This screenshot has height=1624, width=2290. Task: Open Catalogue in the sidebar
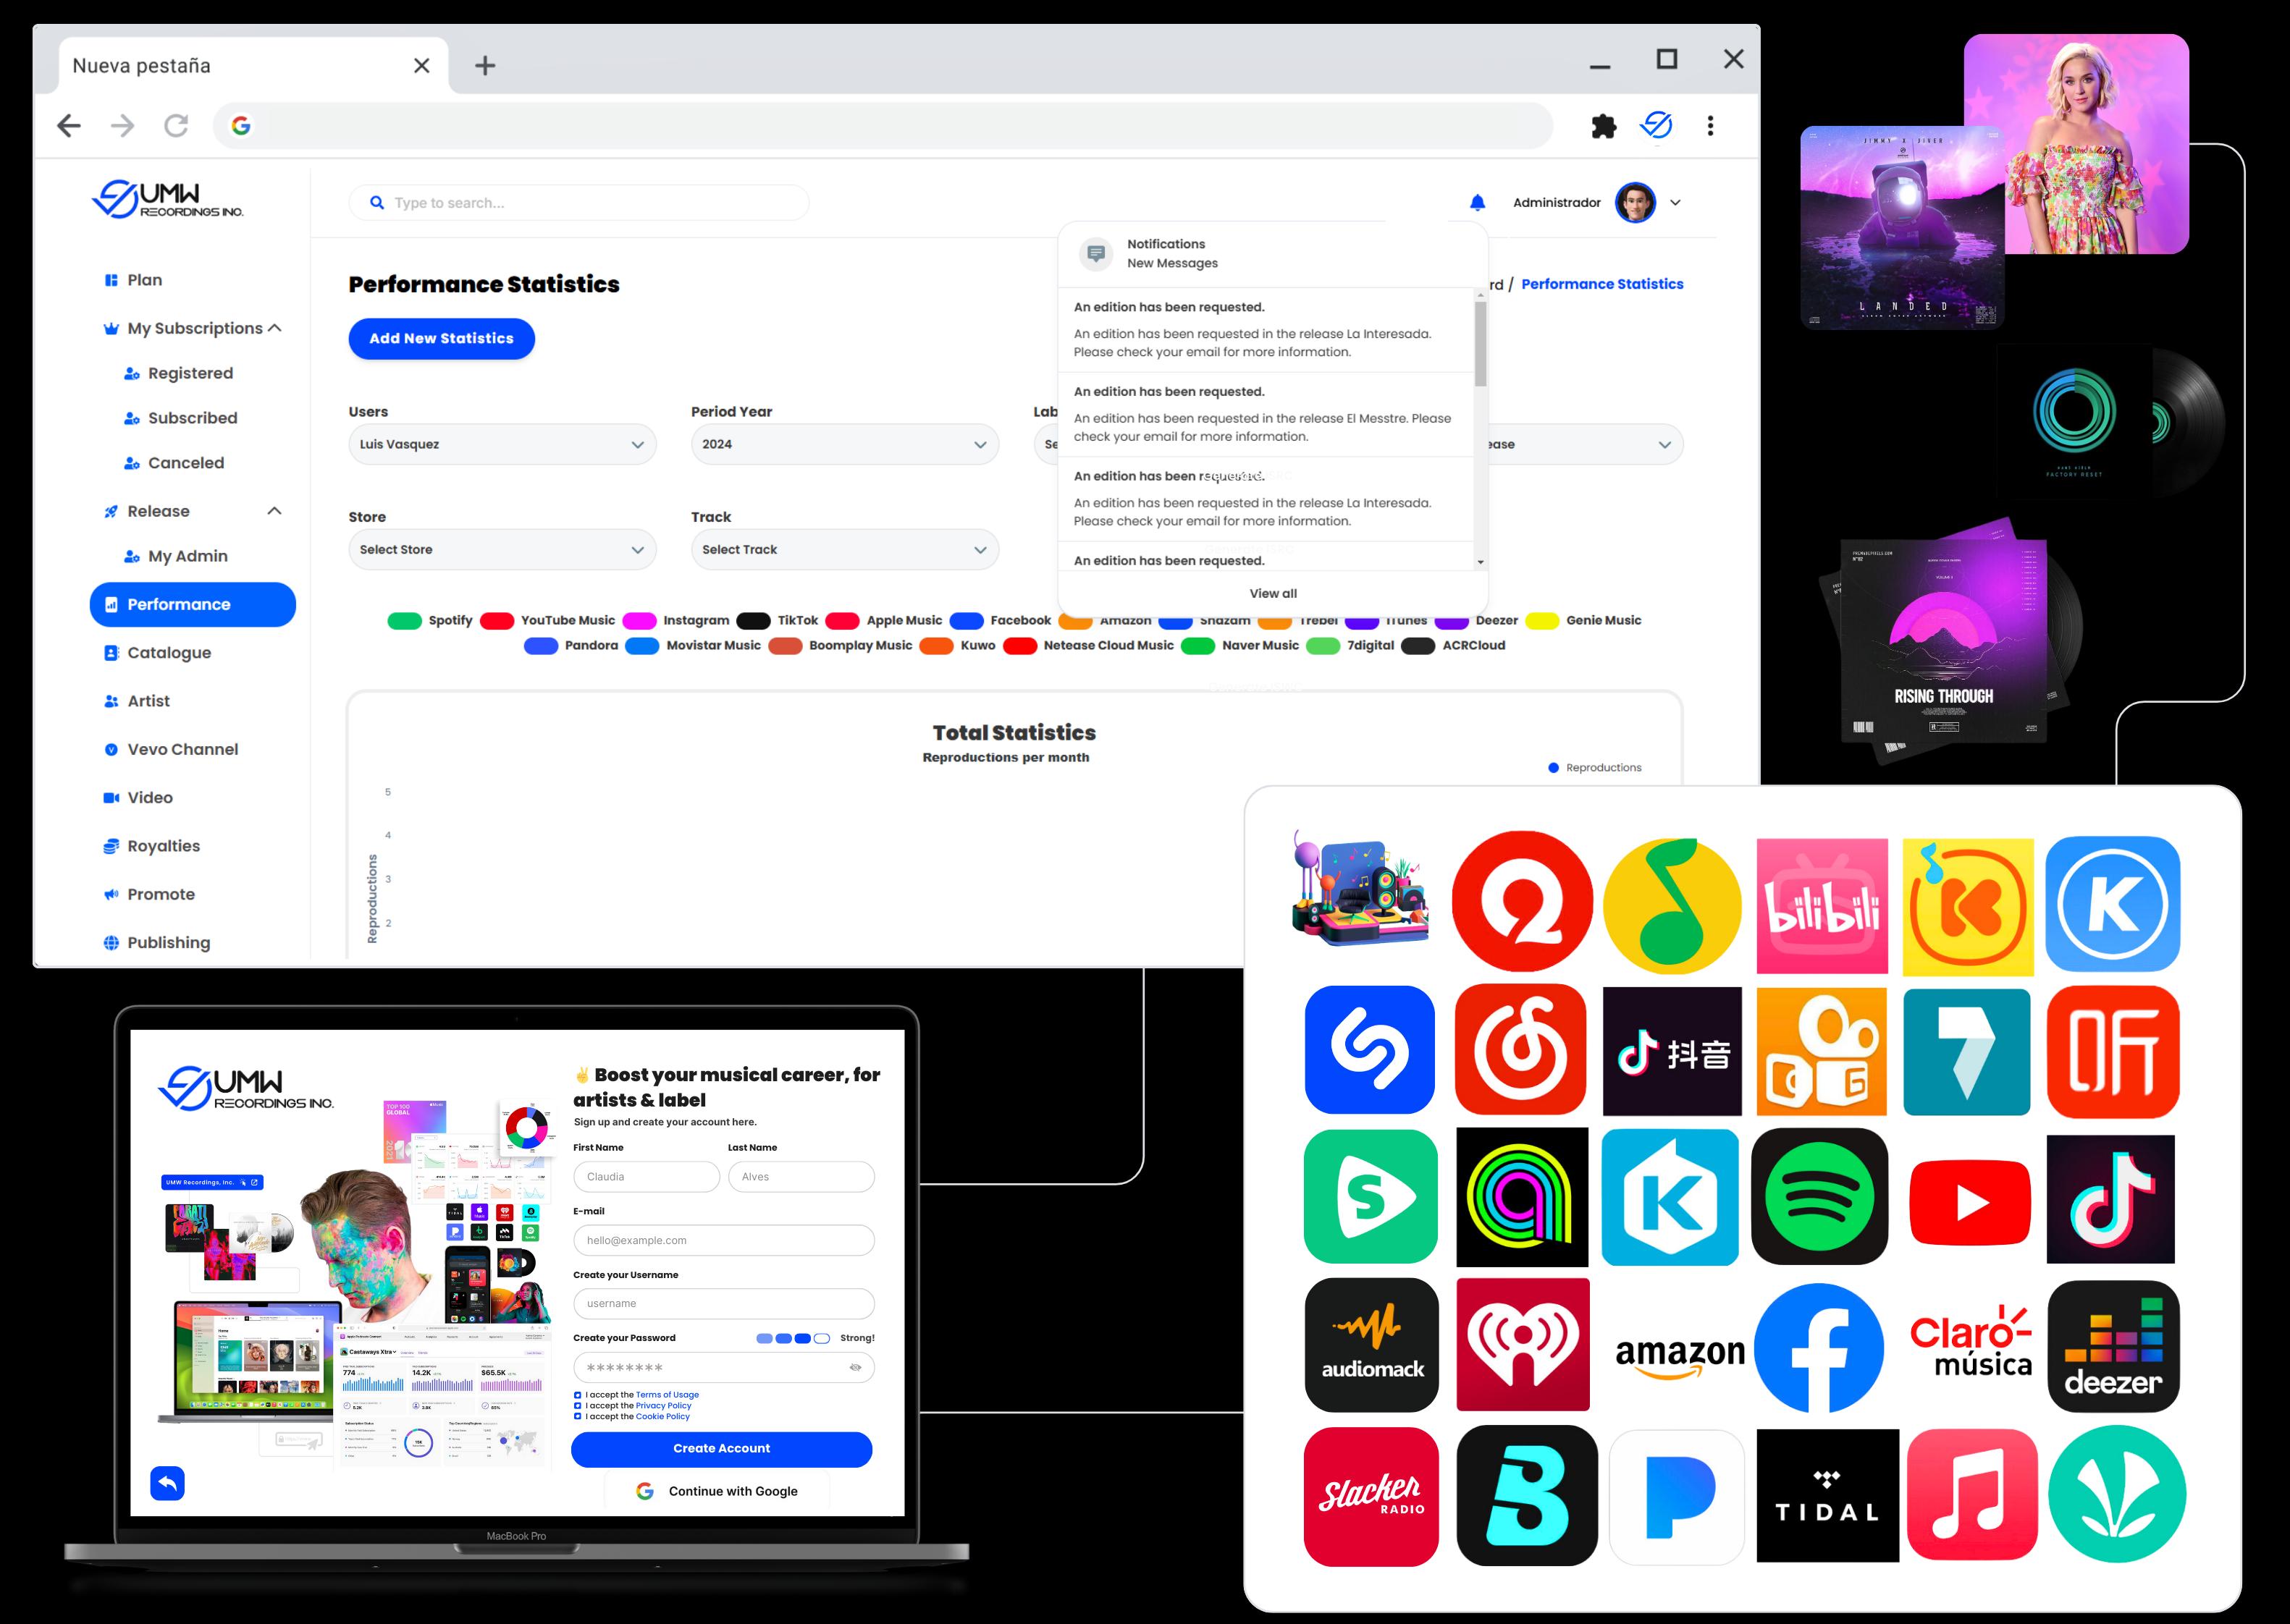pyautogui.click(x=158, y=653)
